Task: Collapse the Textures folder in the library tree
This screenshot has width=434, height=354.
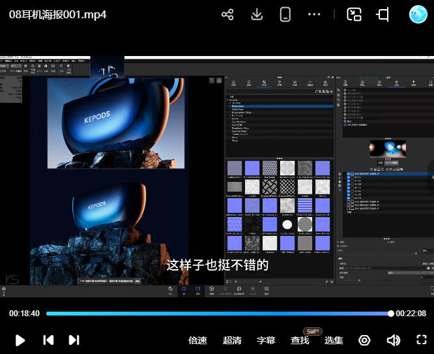Action: click(x=227, y=100)
